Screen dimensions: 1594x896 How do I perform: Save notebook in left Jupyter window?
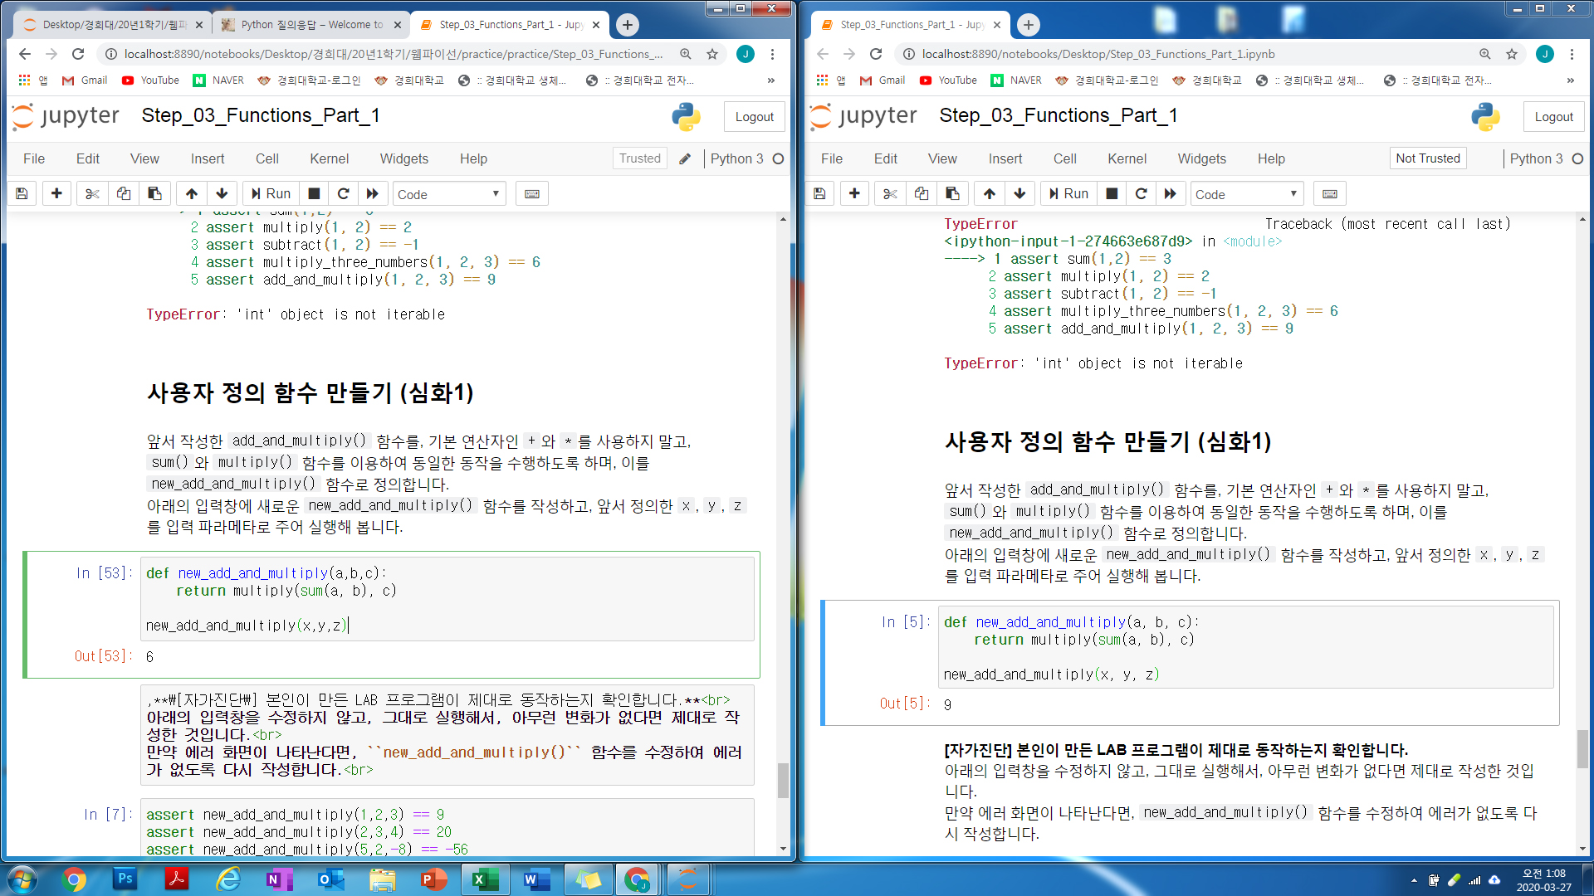click(x=22, y=193)
